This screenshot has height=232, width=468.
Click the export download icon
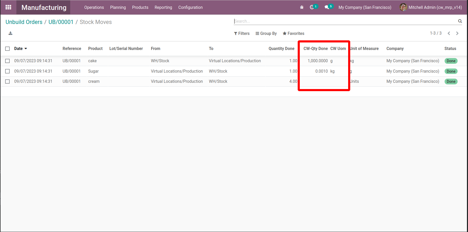pos(10,33)
